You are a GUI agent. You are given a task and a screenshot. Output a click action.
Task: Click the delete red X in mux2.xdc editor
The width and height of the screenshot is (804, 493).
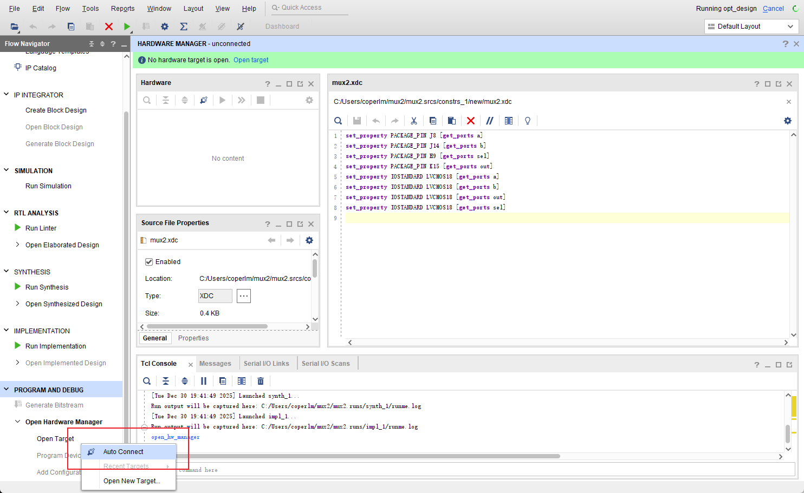(x=470, y=121)
